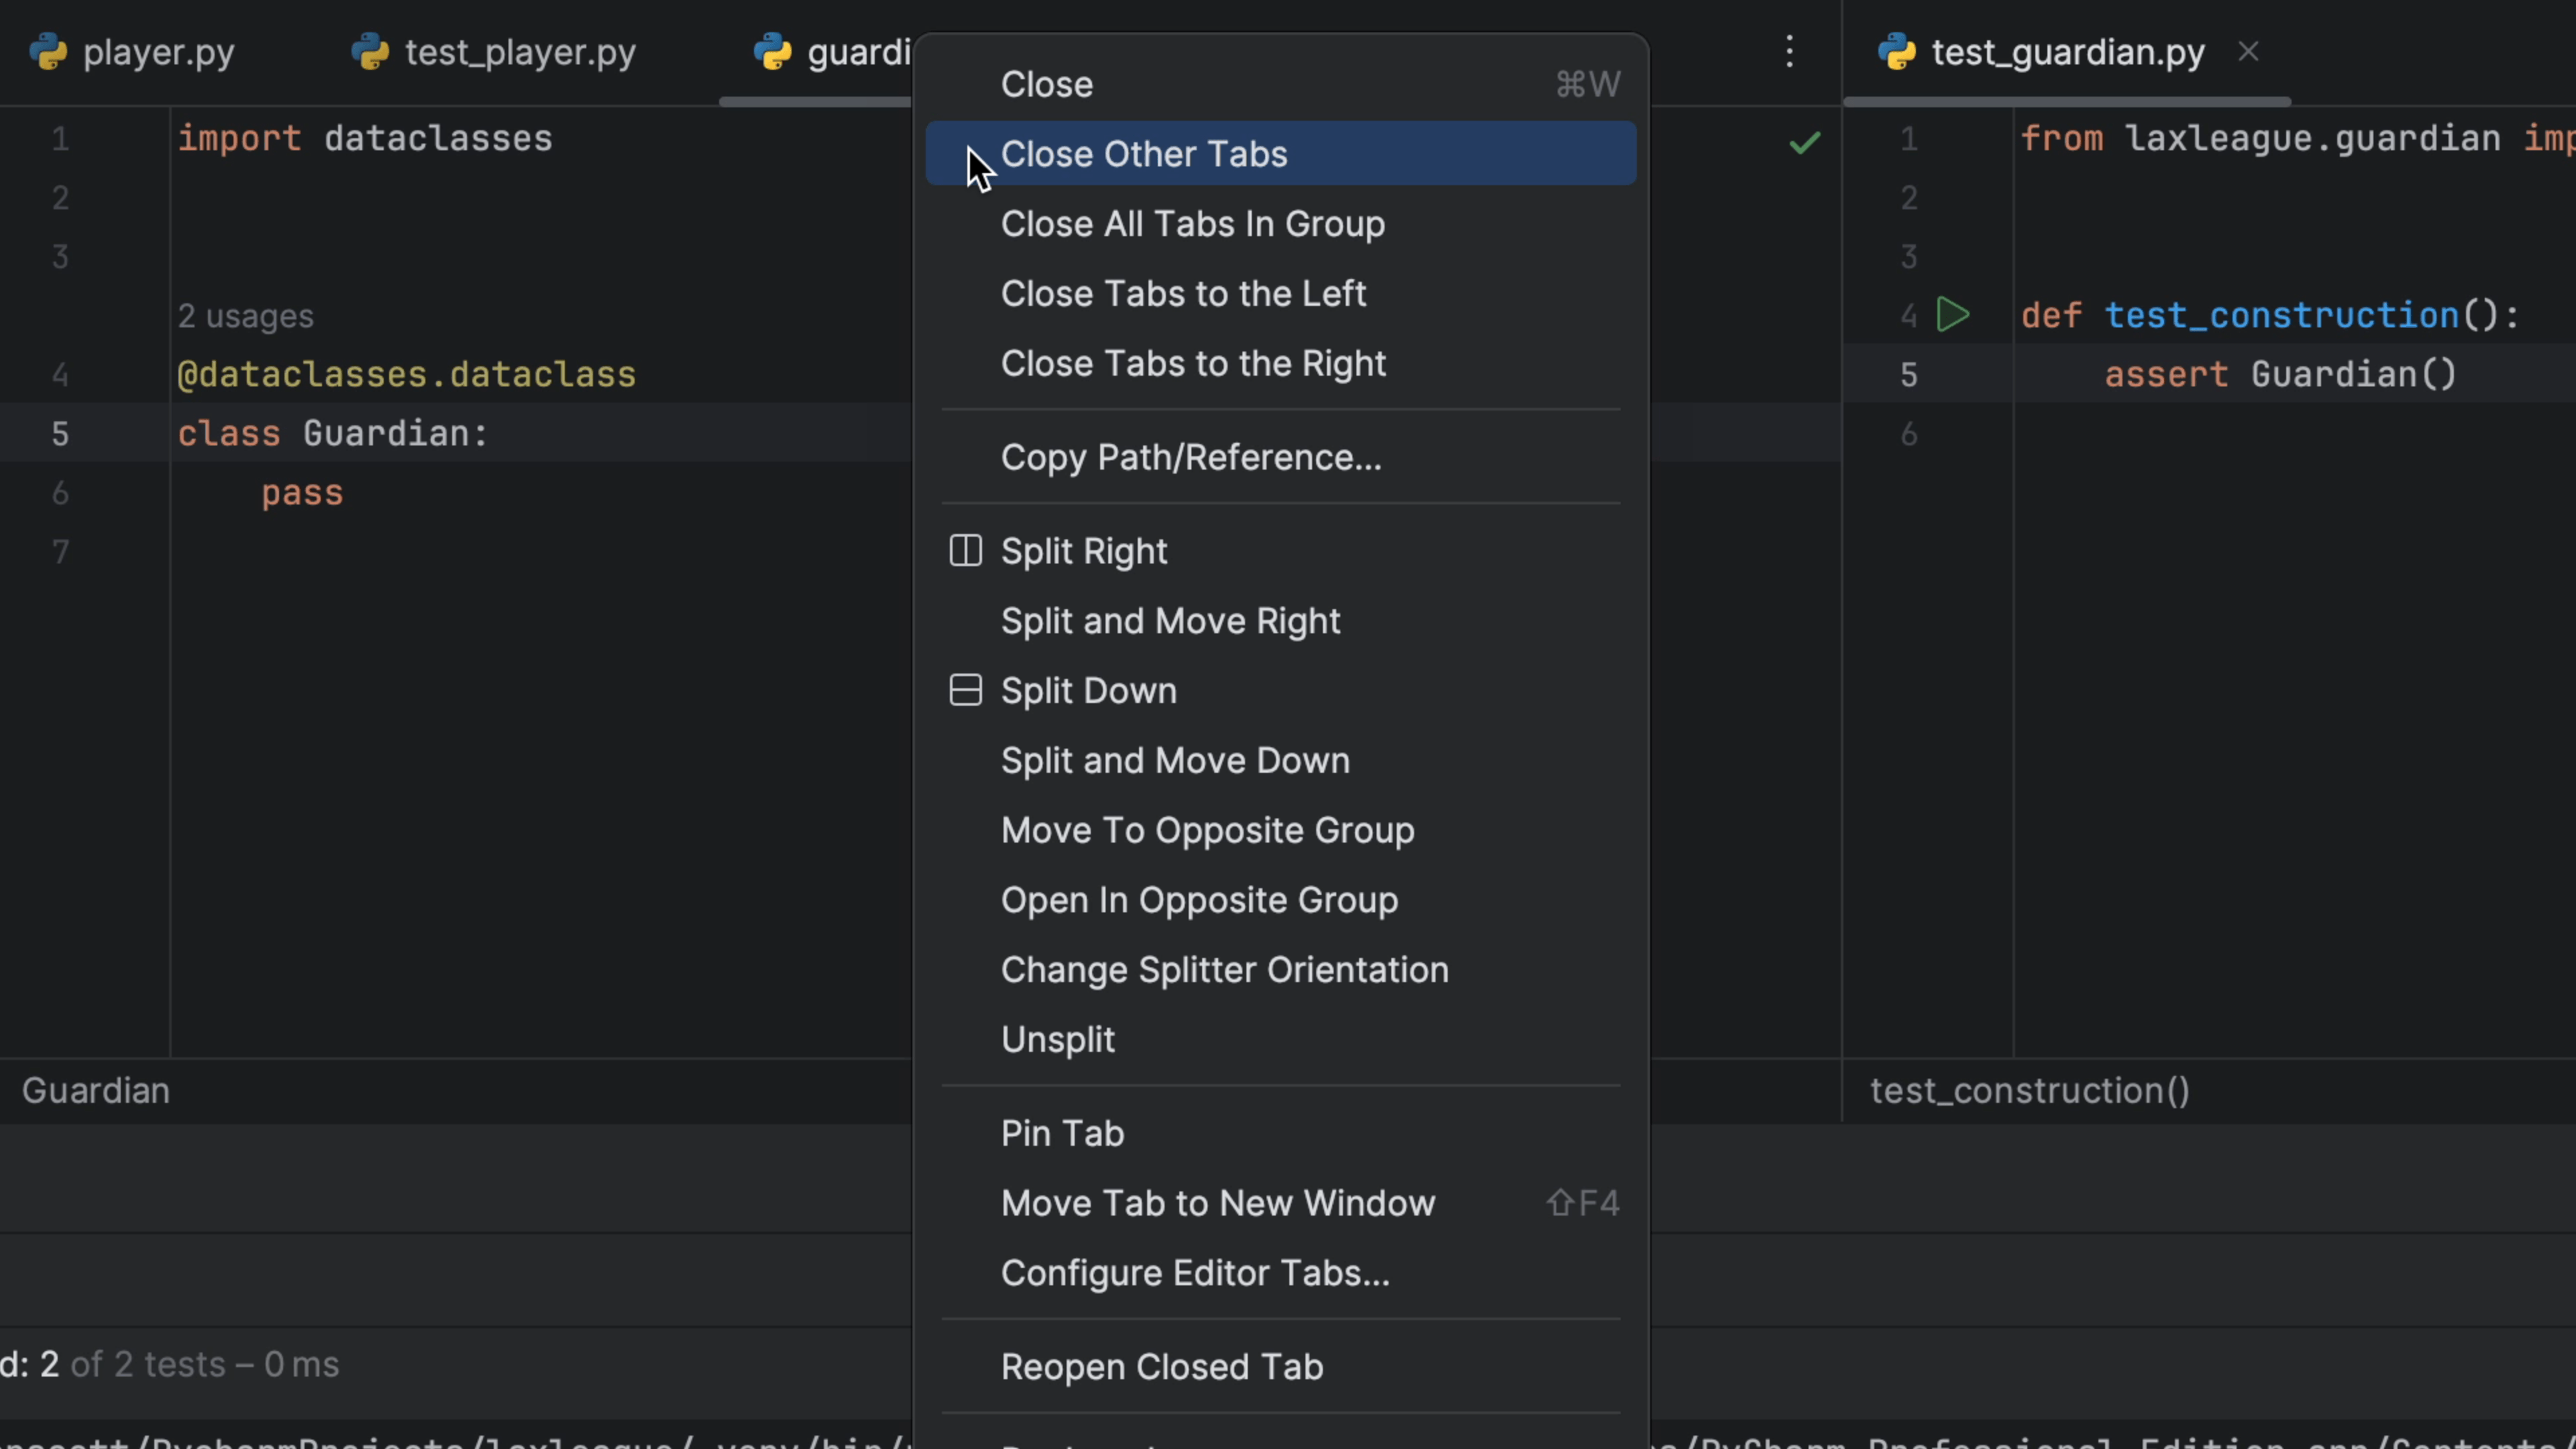Viewport: 2576px width, 1449px height.
Task: Click the test_guardian.py Python file icon
Action: (x=1897, y=52)
